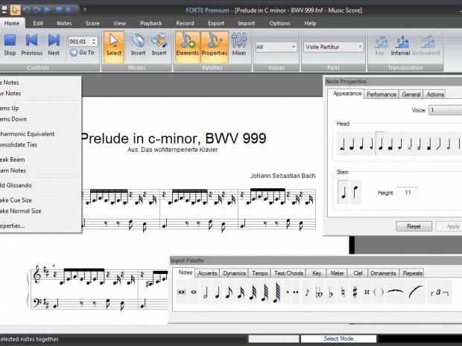Pick the sharp accidental in Input Palette

pyautogui.click(x=355, y=293)
